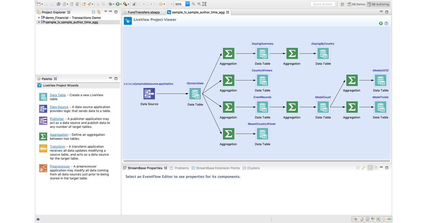Select Aggregation node feeding DopingSummary

click(228, 54)
